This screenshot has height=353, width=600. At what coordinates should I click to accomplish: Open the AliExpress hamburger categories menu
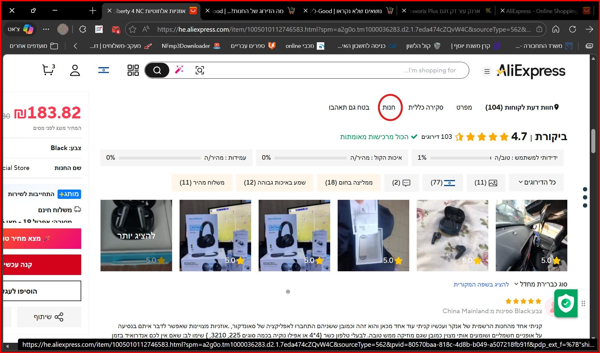[487, 71]
